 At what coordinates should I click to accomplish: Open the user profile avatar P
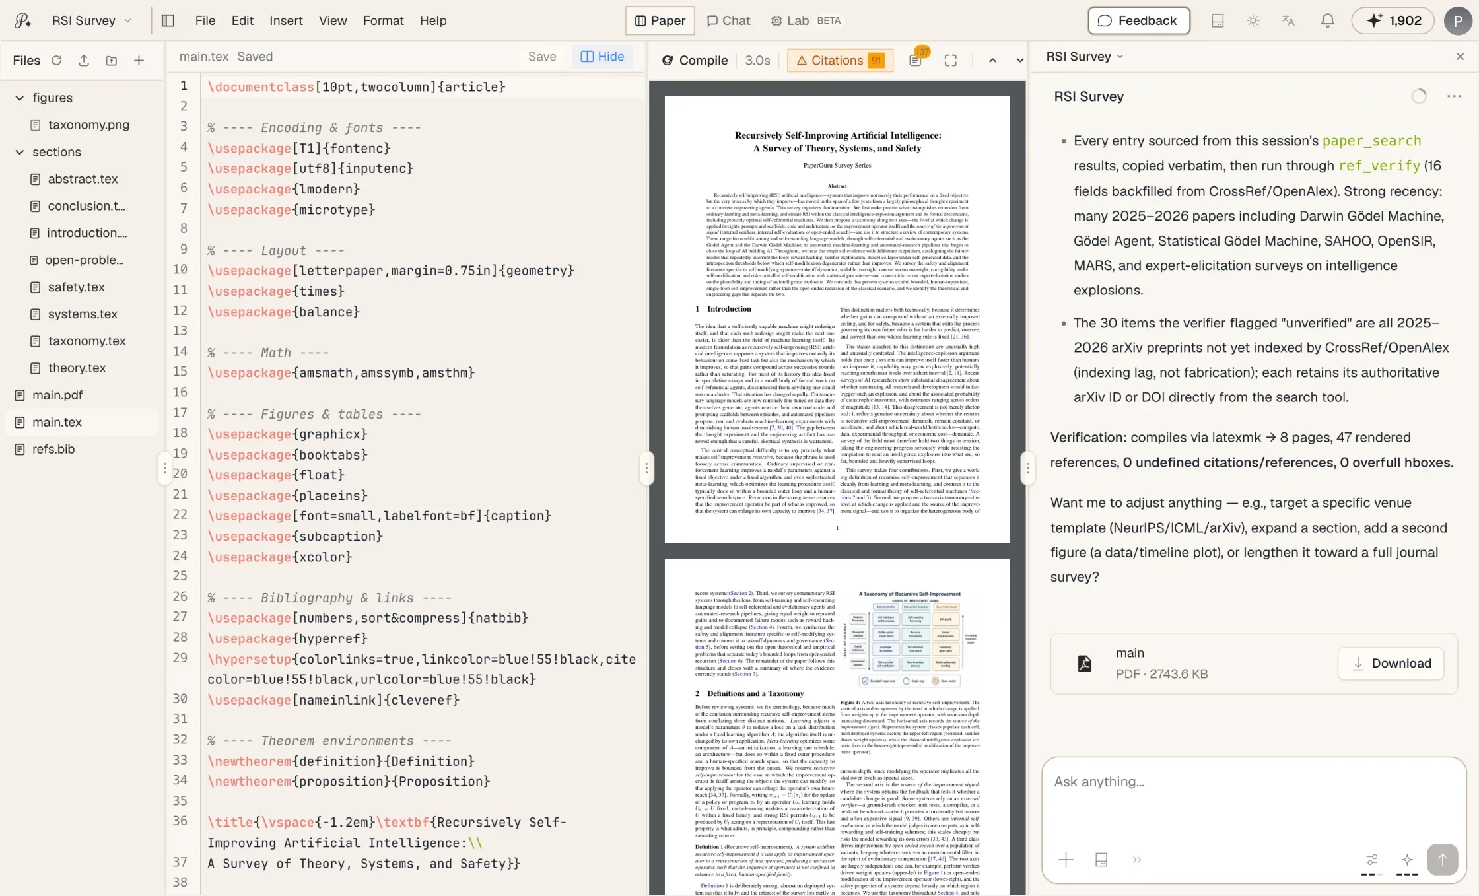pyautogui.click(x=1458, y=20)
